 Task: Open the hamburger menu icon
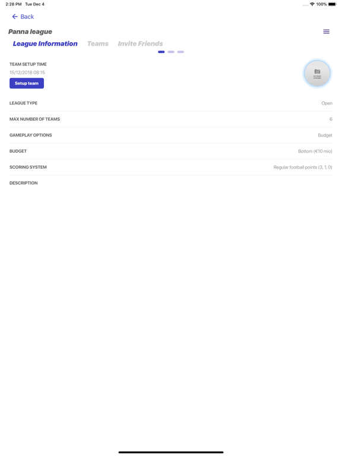pos(327,31)
